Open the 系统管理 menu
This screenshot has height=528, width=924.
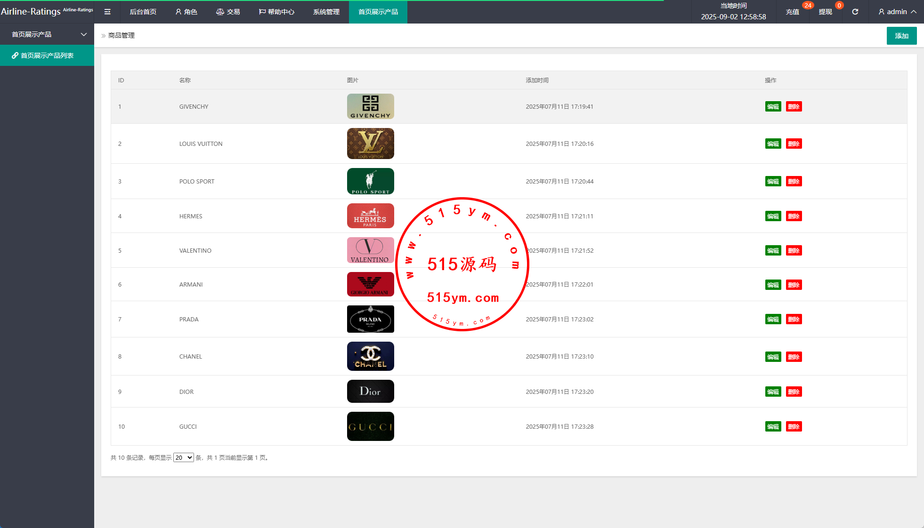coord(326,12)
